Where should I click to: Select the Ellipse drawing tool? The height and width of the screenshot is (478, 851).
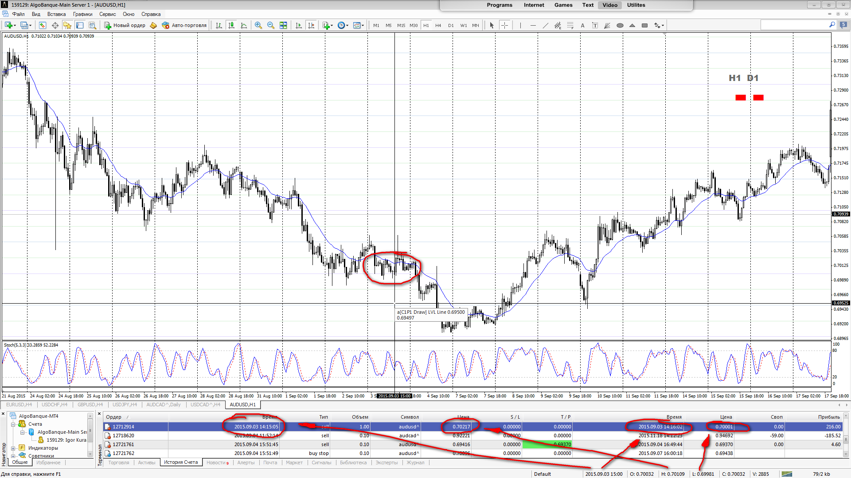click(620, 25)
